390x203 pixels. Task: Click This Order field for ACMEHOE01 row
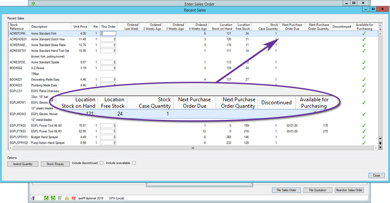pos(108,39)
